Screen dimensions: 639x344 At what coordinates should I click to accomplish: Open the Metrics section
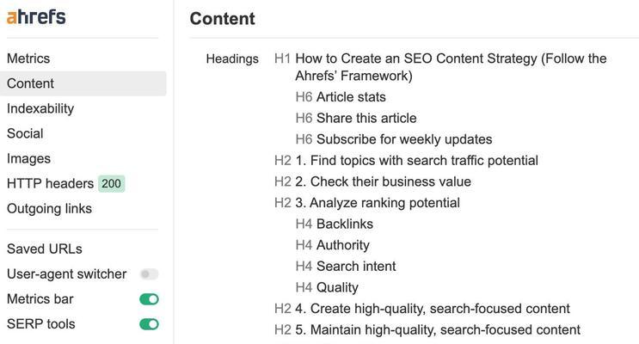28,58
